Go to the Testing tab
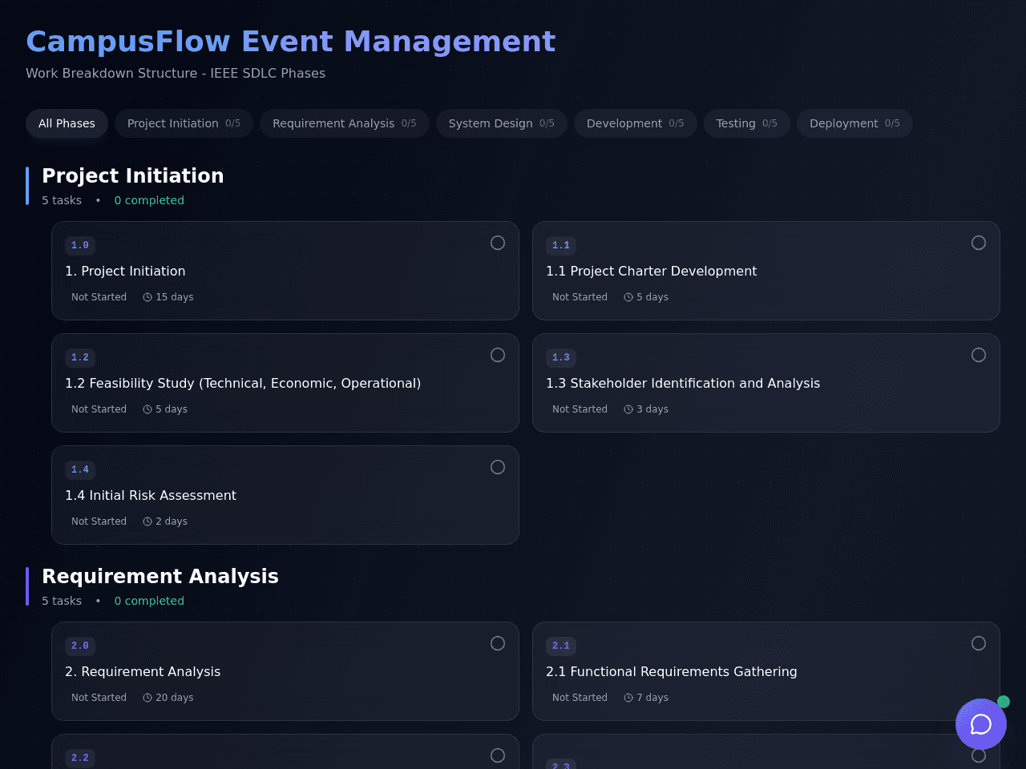Screen dimensions: 1026x769 (x=747, y=123)
